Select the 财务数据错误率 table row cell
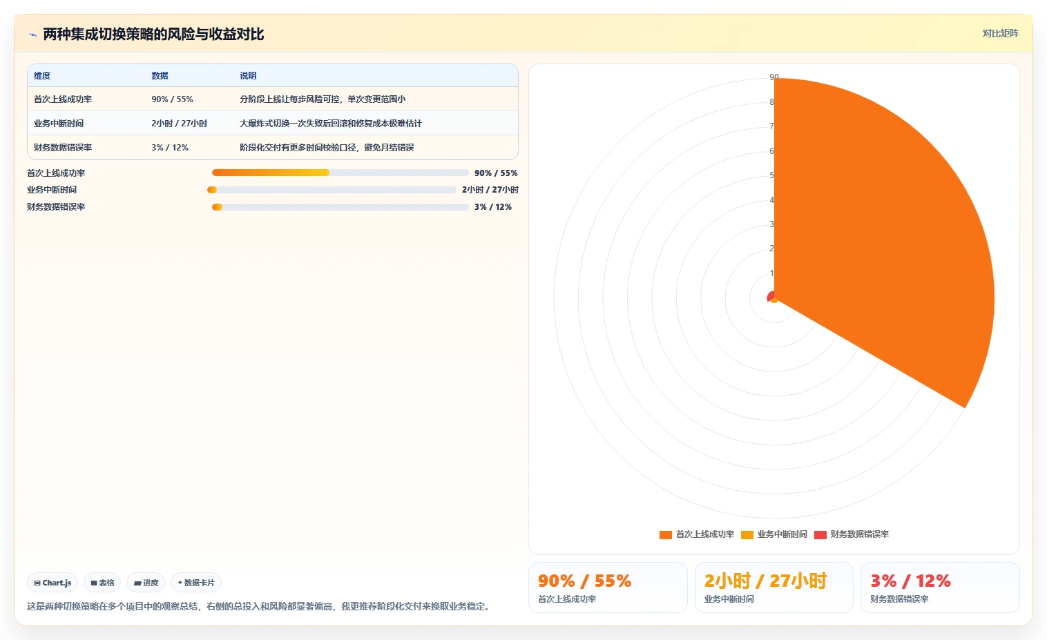Viewport: 1047px width, 640px height. (63, 148)
